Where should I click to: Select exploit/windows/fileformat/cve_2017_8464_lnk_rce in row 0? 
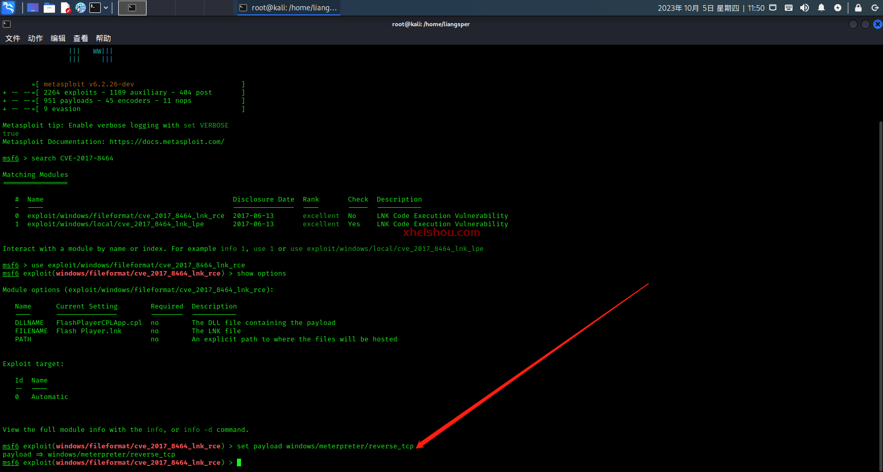click(126, 216)
